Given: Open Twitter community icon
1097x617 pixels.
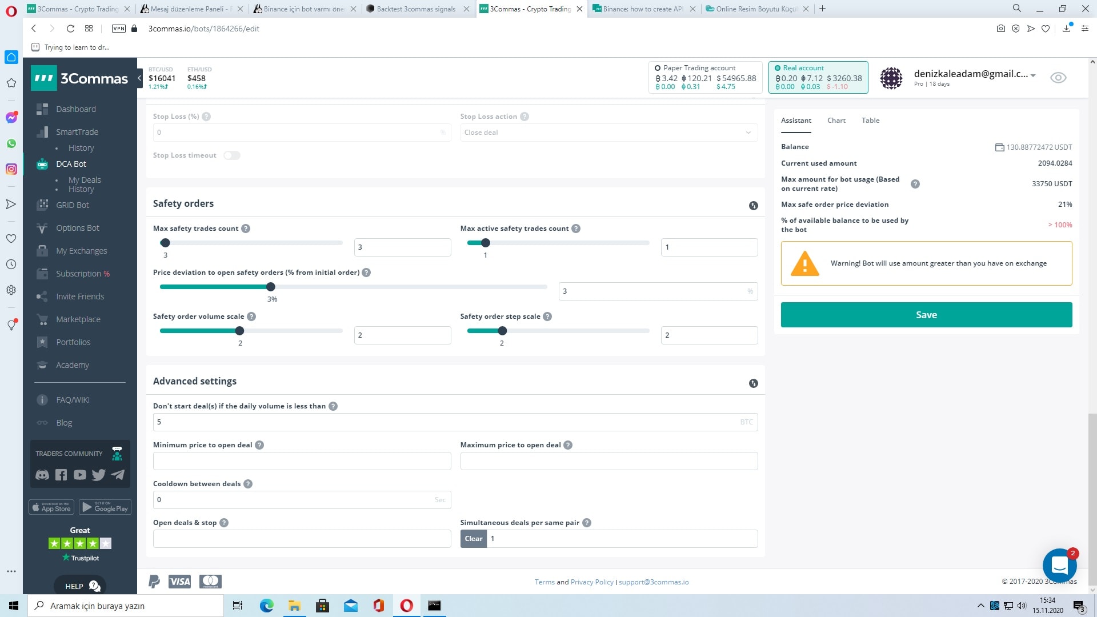Looking at the screenshot, I should [99, 475].
